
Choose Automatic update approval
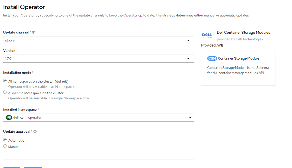click(5, 140)
